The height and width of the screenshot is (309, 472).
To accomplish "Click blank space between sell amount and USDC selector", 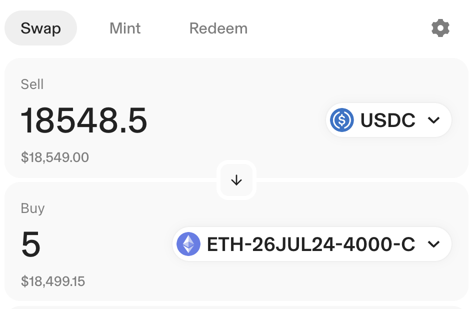I will [235, 120].
